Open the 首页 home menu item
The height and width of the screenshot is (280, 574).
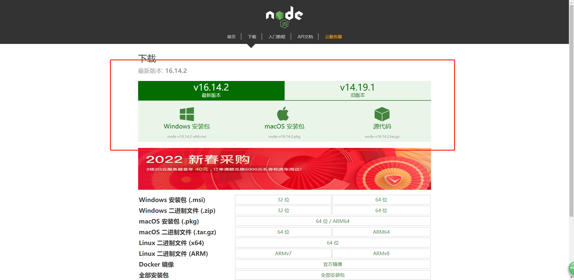coord(231,37)
